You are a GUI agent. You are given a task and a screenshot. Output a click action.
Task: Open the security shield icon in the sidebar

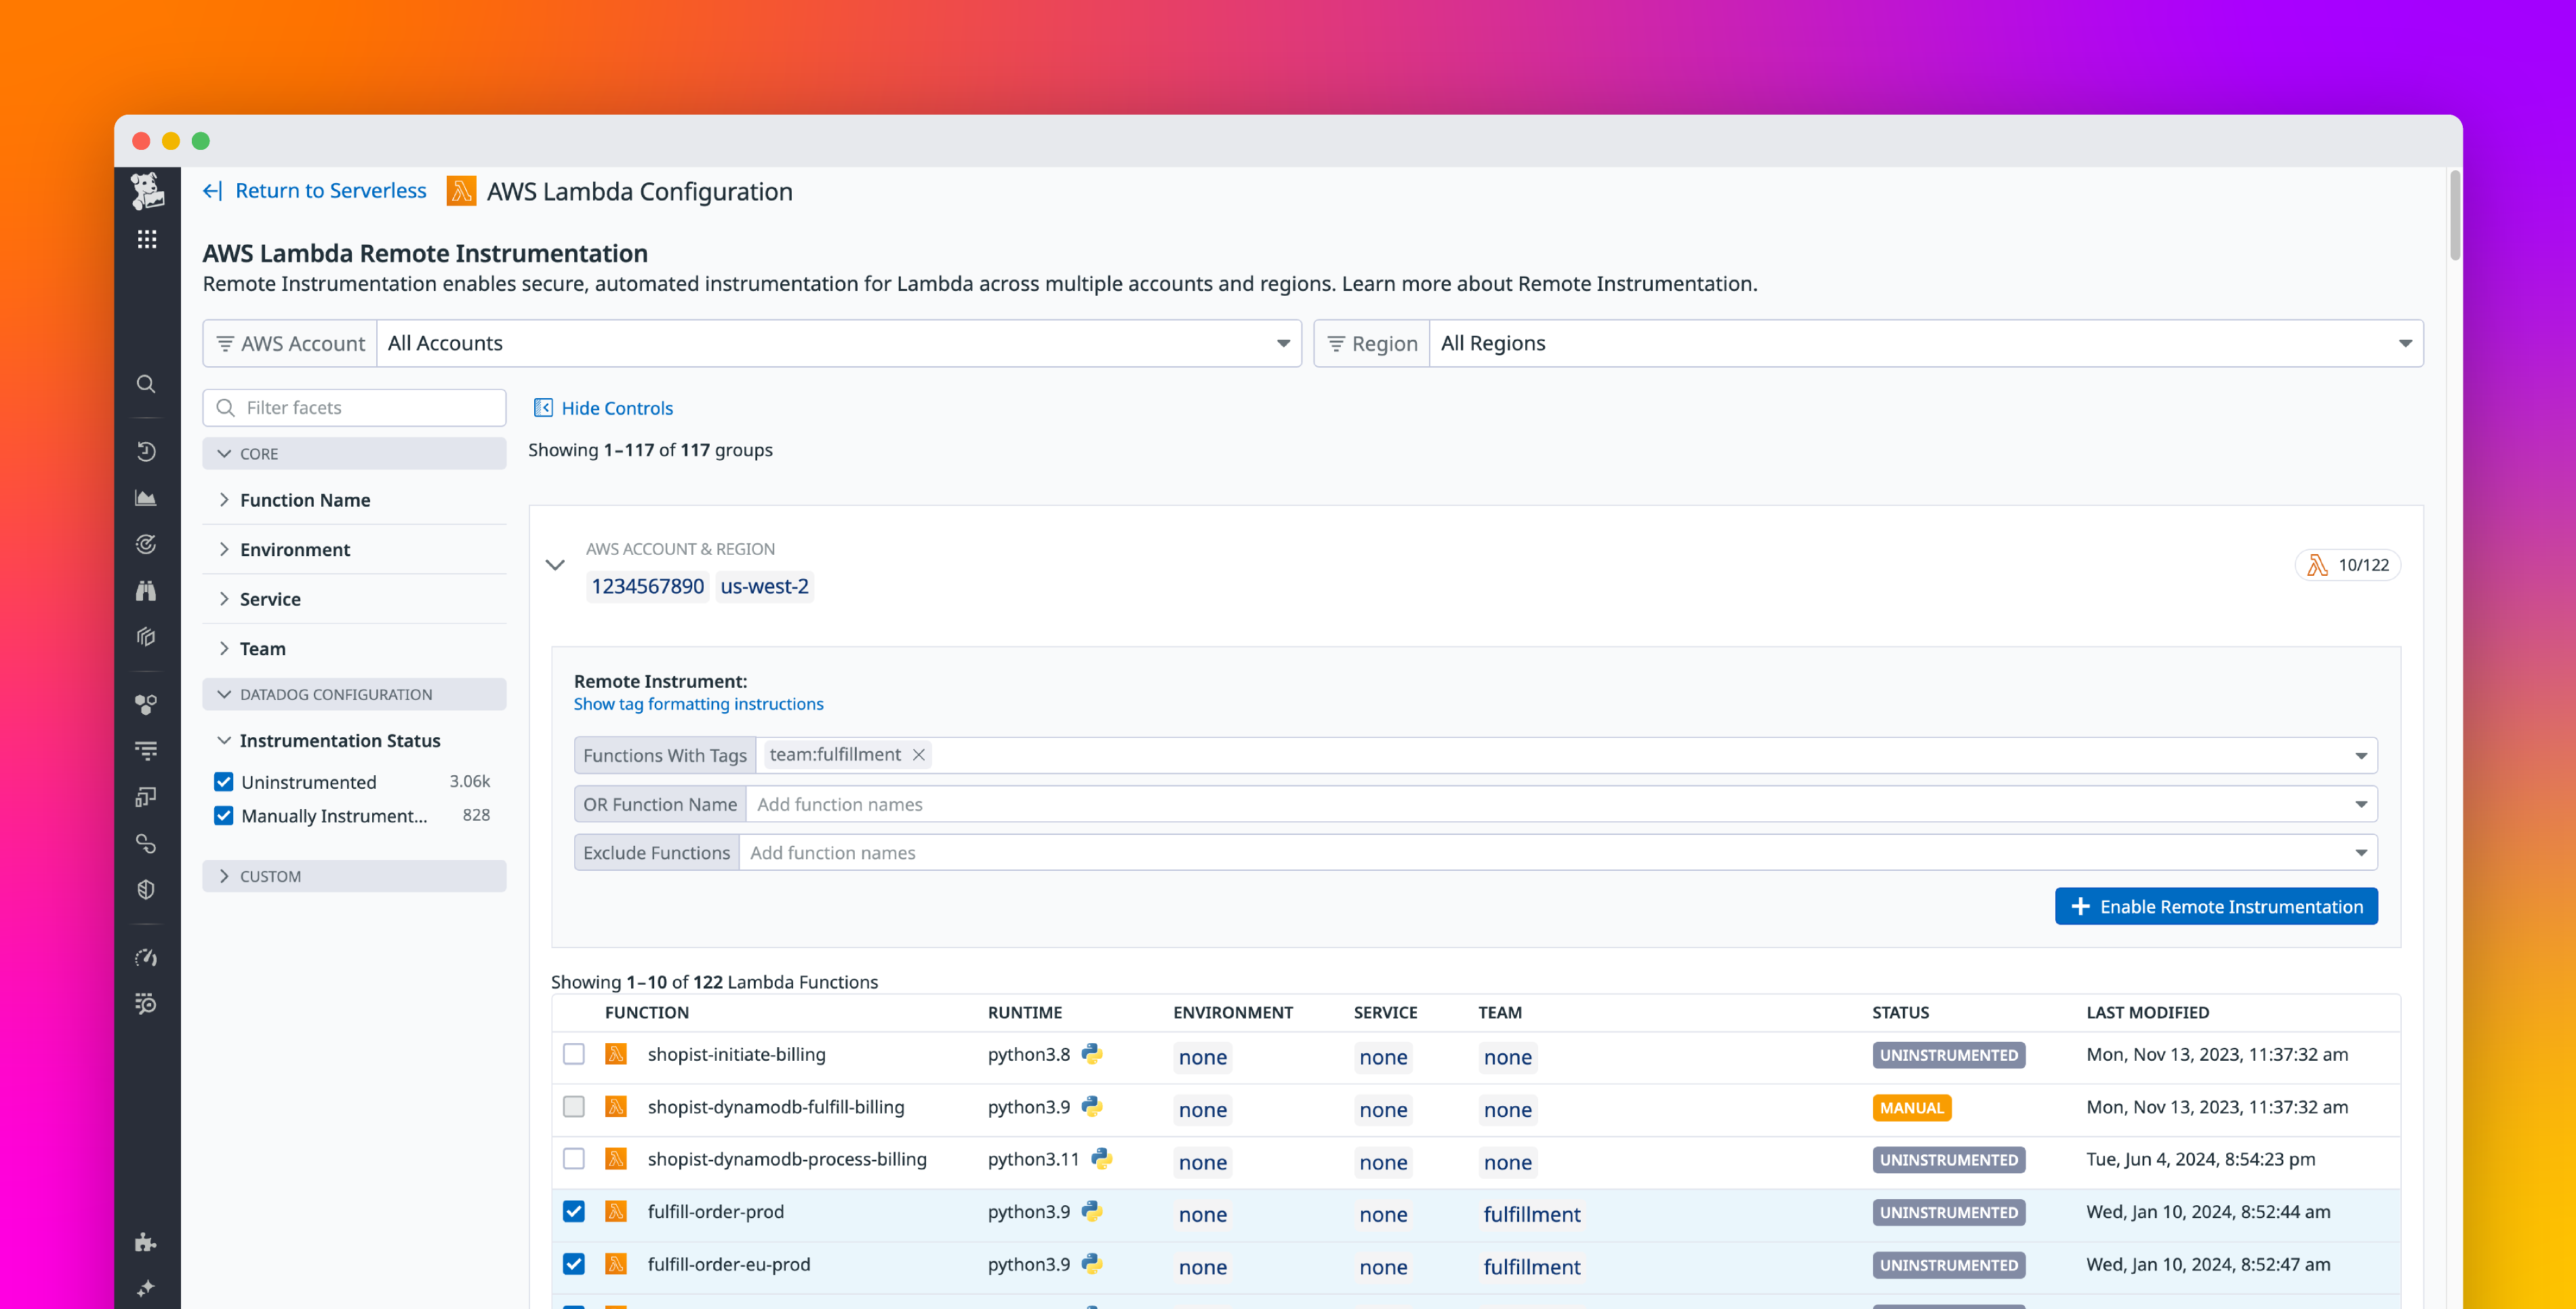(x=146, y=888)
